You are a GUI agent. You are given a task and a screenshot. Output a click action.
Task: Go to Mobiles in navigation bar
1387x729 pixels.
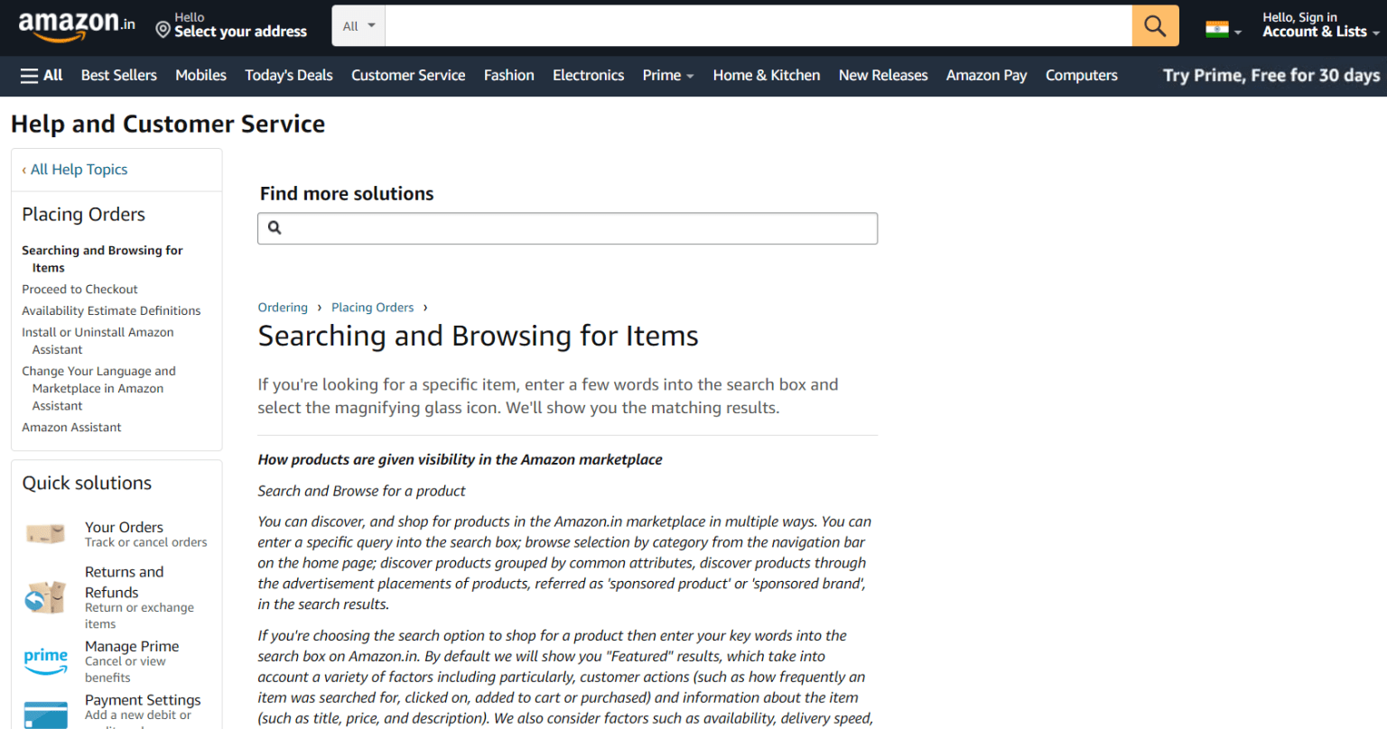[200, 76]
